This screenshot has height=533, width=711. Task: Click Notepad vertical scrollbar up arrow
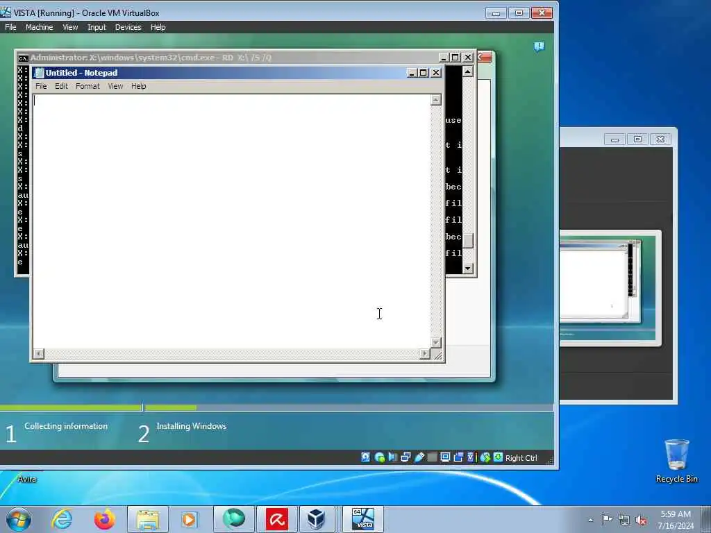[x=436, y=99]
